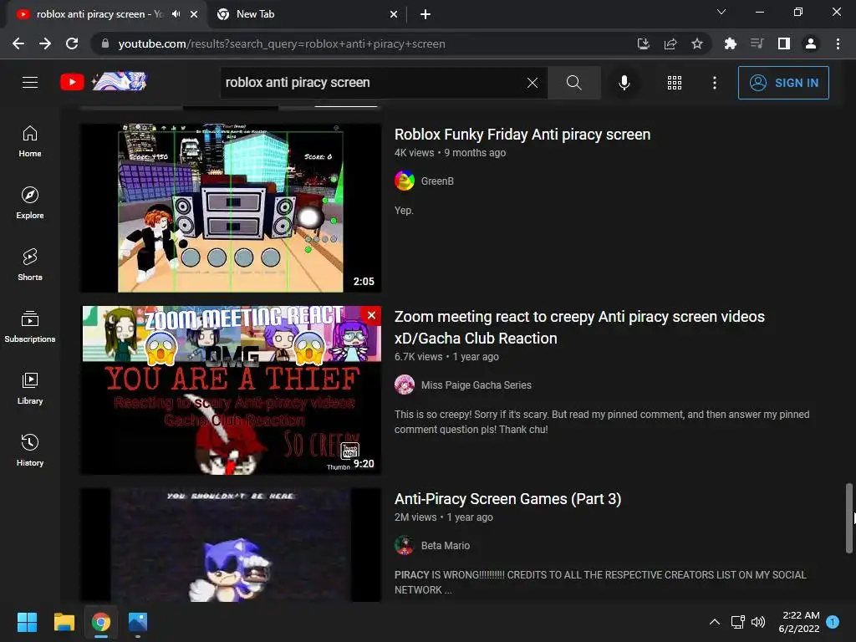This screenshot has width=856, height=642.
Task: Open the Photos app on taskbar
Action: [138, 622]
